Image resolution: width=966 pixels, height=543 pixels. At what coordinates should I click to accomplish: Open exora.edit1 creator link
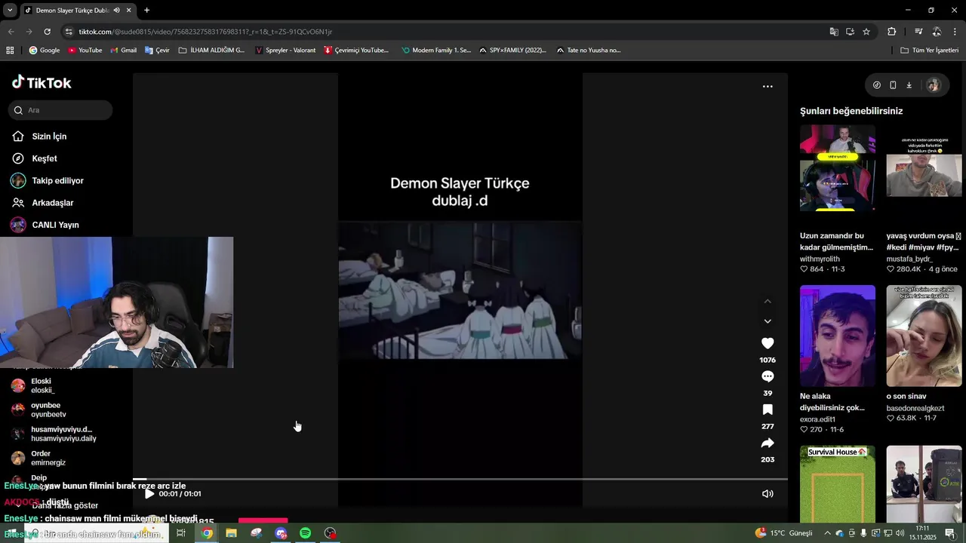coord(817,419)
